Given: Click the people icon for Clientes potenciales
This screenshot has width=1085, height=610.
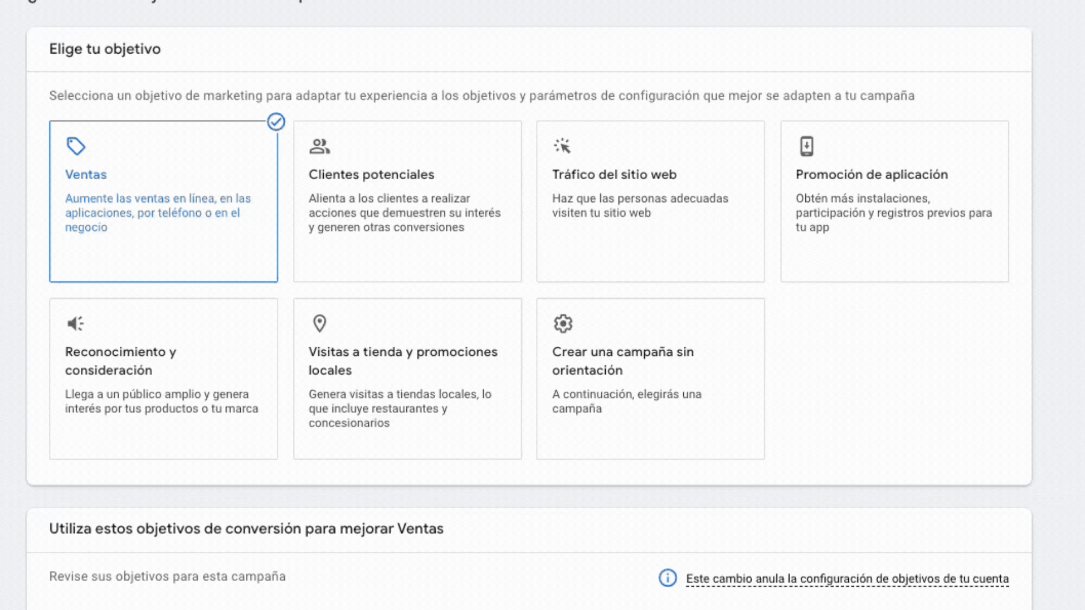Looking at the screenshot, I should [320, 146].
